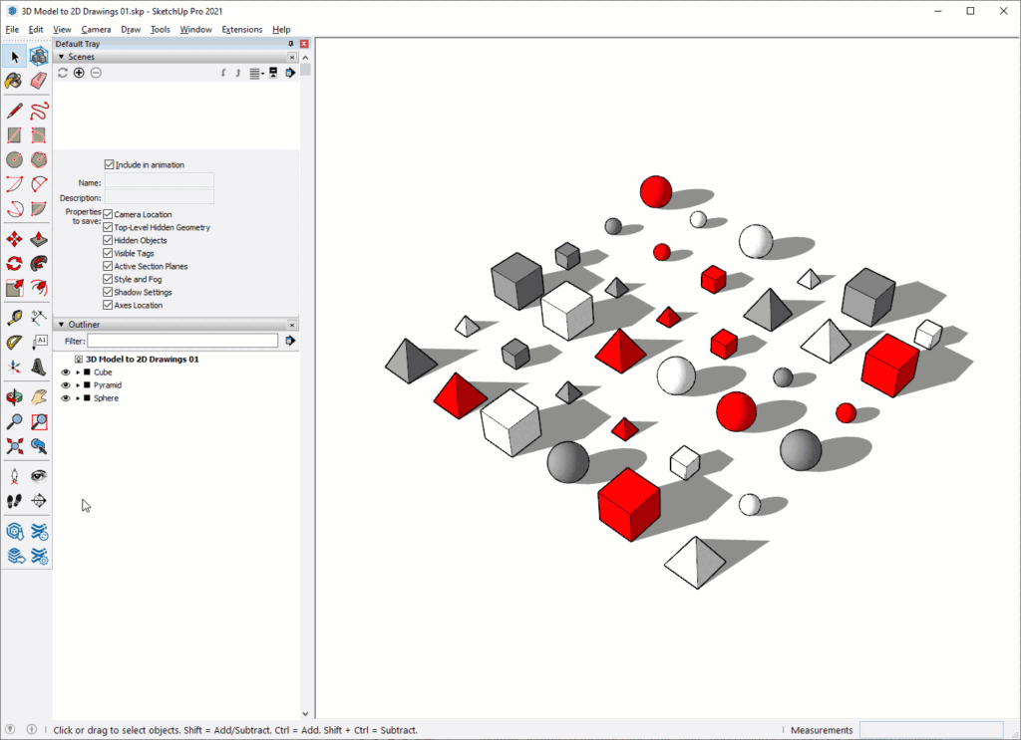
Task: Add a new scene in the Scenes panel
Action: pos(79,72)
